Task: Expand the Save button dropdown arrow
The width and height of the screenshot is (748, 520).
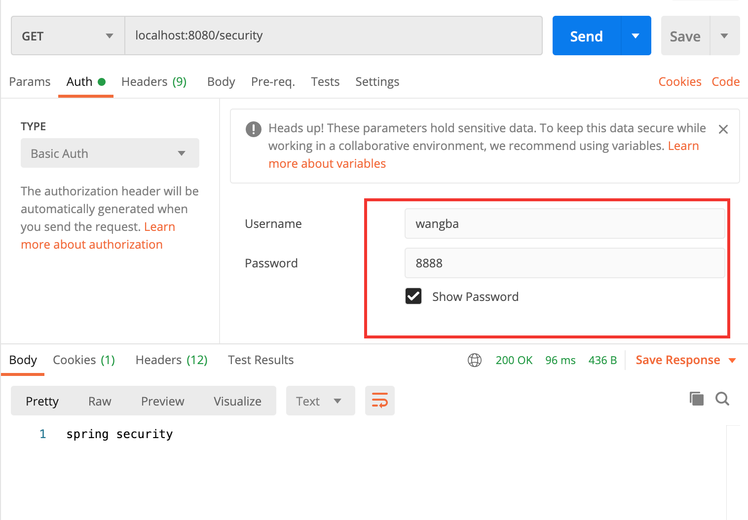Action: pos(724,36)
